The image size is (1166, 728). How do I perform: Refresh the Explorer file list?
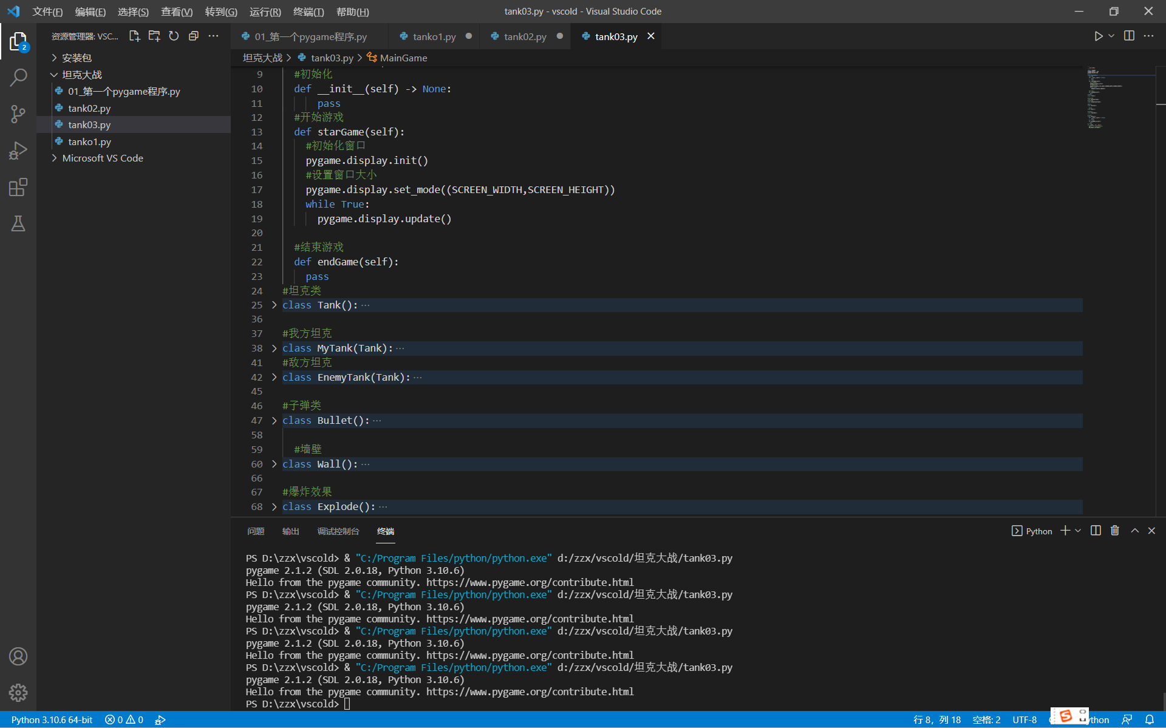[174, 36]
